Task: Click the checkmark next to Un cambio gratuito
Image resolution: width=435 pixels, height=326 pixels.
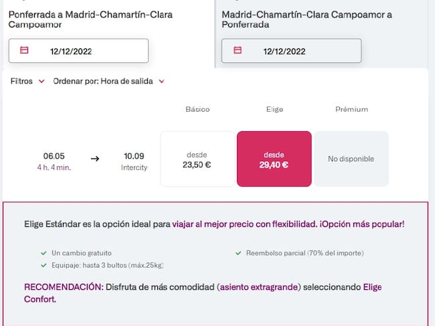Action: 44,253
